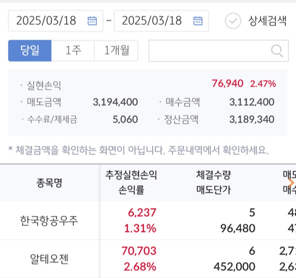Viewport: 296px width, 278px height.
Task: Click profit value 70,703
Action: [x=139, y=251]
